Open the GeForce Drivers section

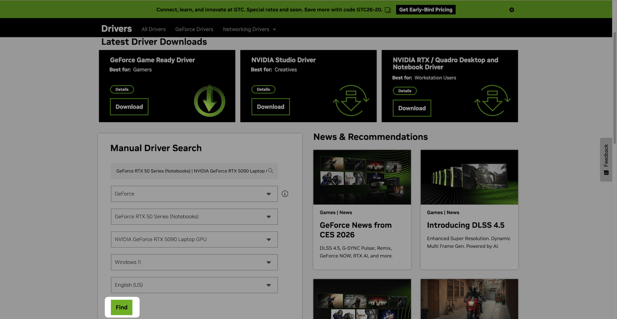tap(194, 29)
